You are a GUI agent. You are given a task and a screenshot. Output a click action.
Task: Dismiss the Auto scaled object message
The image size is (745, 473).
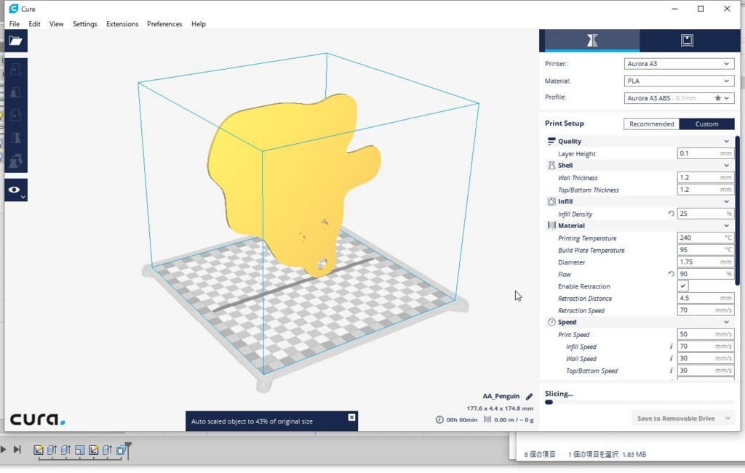(351, 418)
